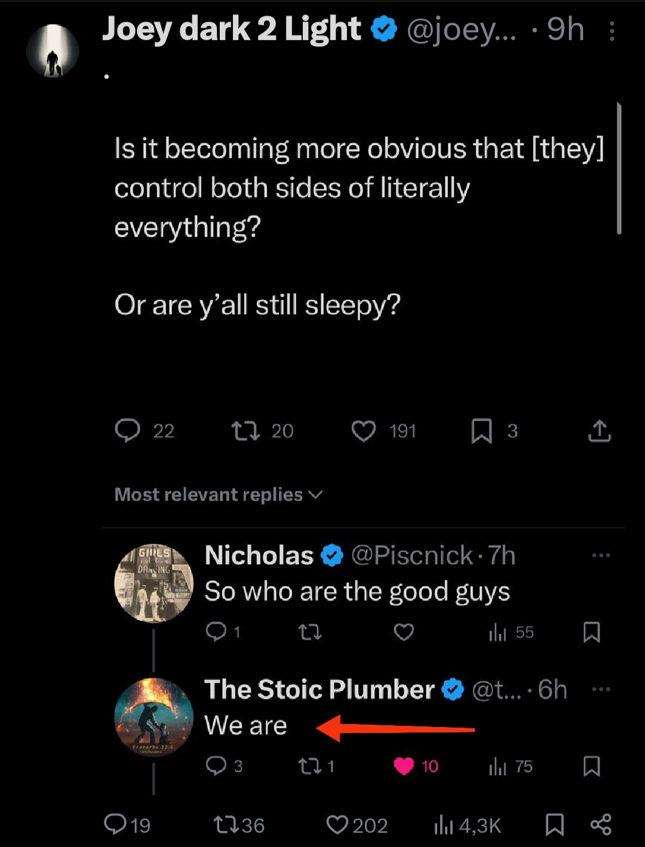Reply to Joey dark 2 Light's post
The width and height of the screenshot is (645, 847).
pyautogui.click(x=127, y=430)
